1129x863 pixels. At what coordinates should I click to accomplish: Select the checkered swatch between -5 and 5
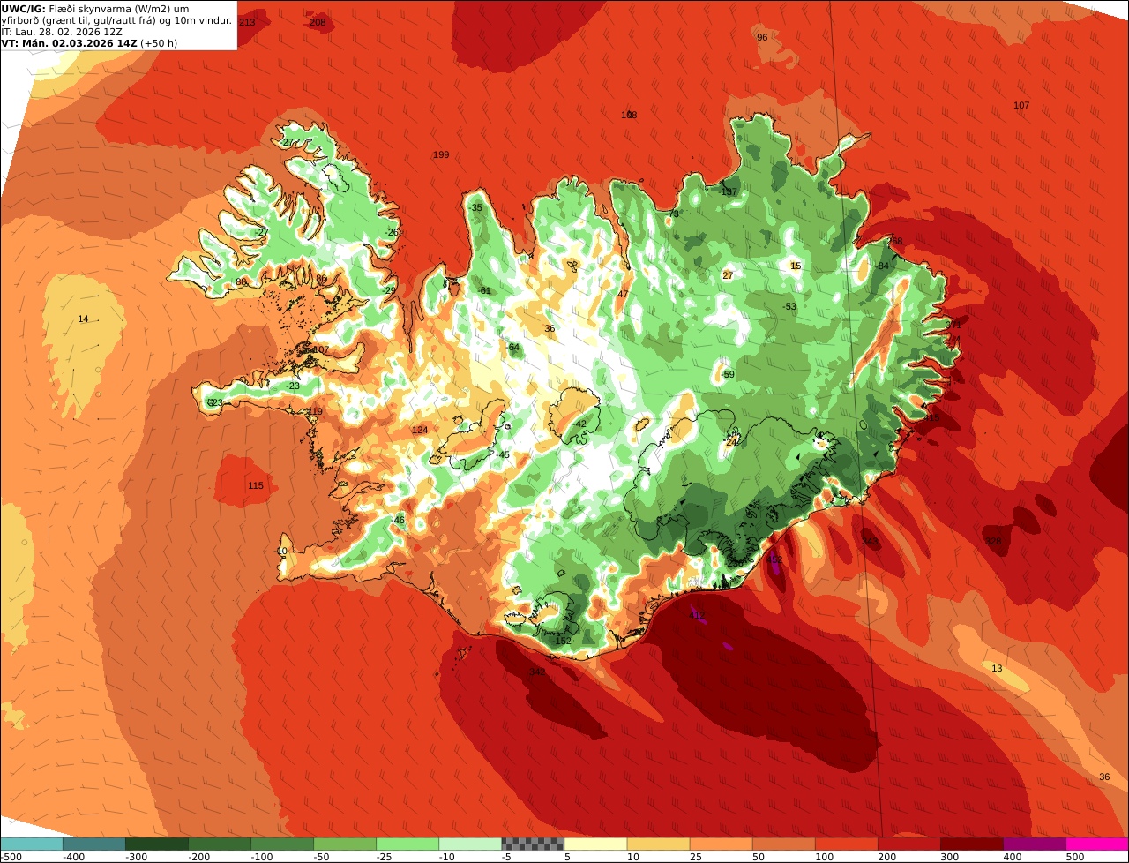click(x=533, y=844)
